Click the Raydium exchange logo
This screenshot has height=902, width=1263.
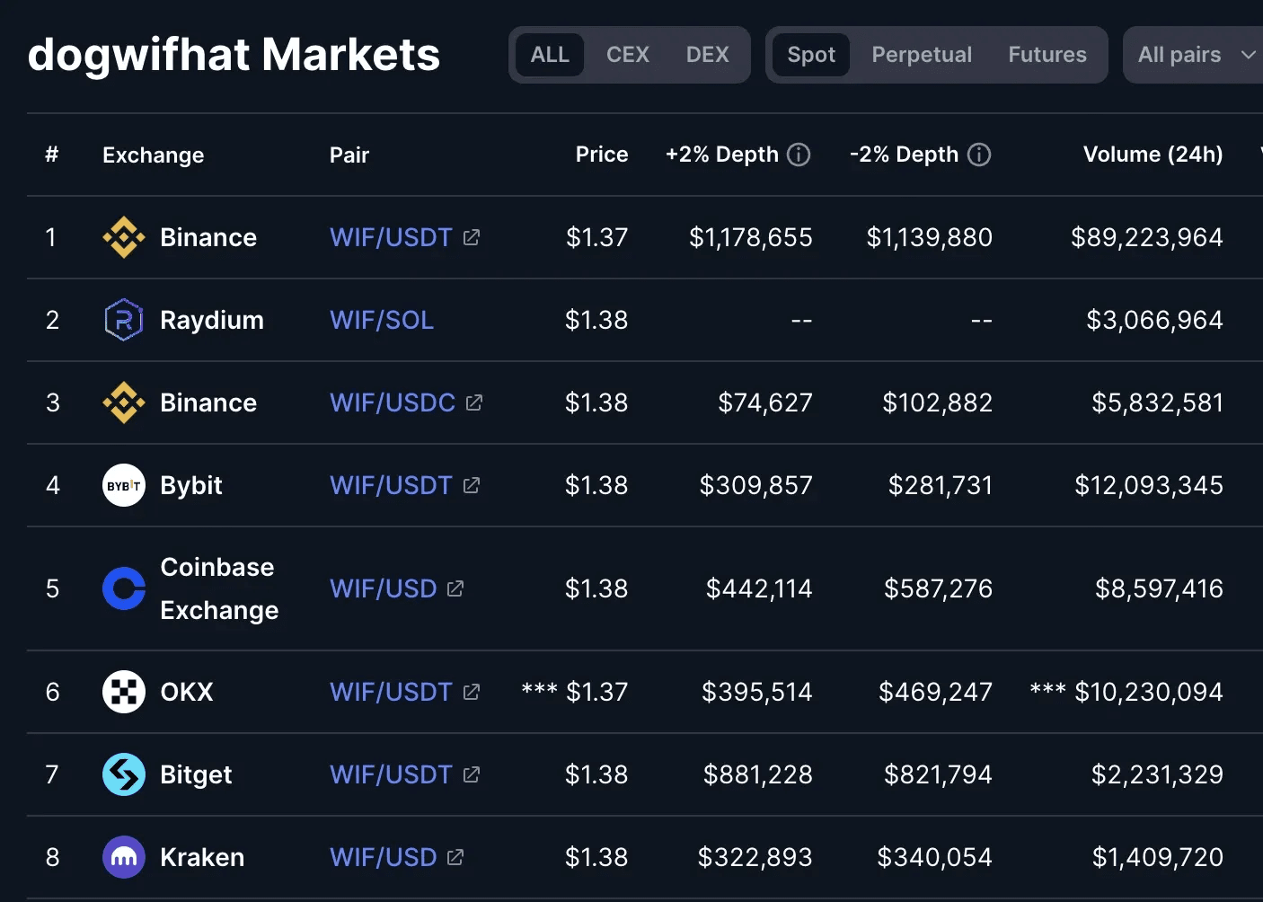point(124,320)
